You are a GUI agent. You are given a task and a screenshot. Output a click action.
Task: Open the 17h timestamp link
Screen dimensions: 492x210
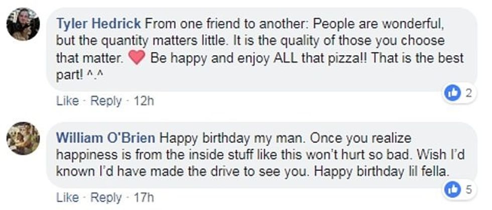[x=144, y=198]
